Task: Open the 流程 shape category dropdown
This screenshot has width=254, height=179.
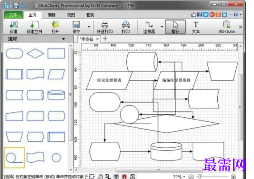Action: point(63,39)
